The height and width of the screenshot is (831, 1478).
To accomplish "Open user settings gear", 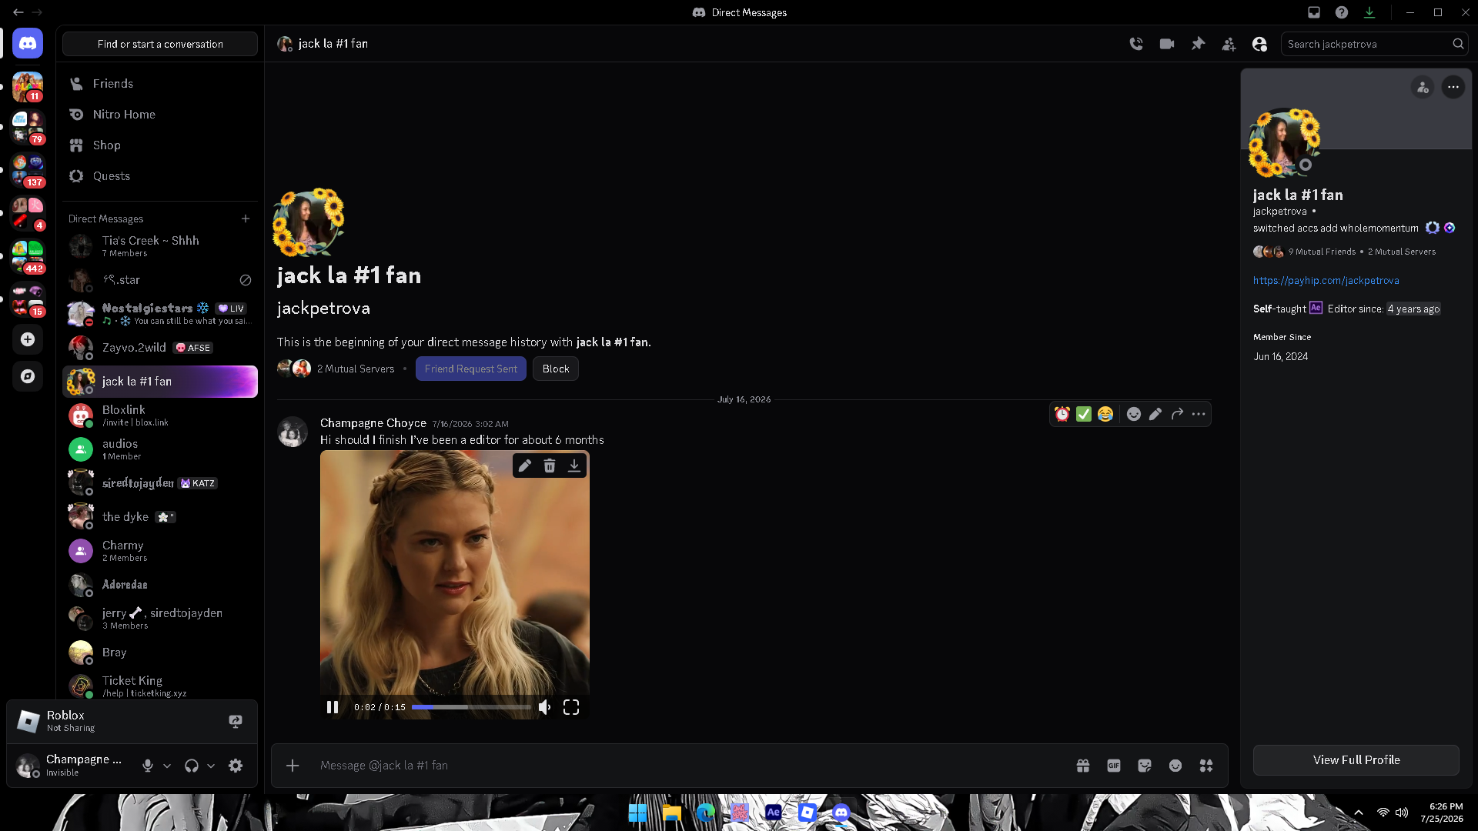I will pyautogui.click(x=236, y=766).
